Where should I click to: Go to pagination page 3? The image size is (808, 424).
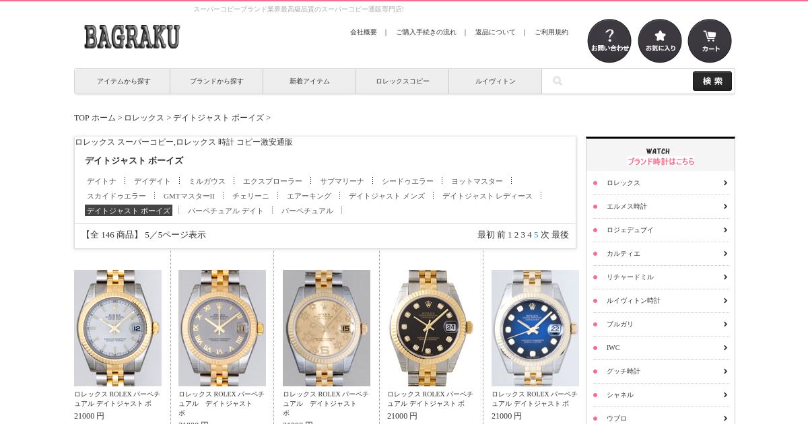click(x=523, y=235)
